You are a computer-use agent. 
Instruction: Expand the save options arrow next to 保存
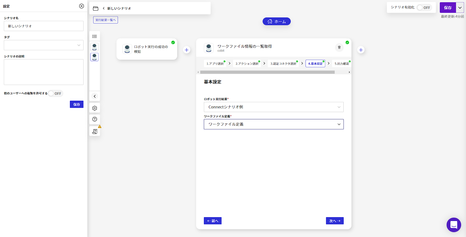(x=460, y=8)
